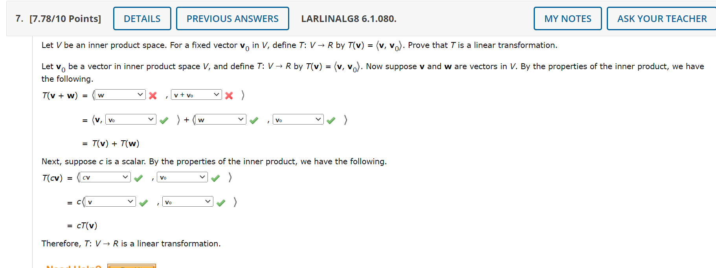Click the checkmark after the v dropdown in c(v, v₀)
The height and width of the screenshot is (268, 716).
click(143, 203)
